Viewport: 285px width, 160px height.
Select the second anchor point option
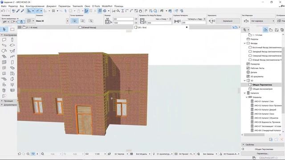83,21
